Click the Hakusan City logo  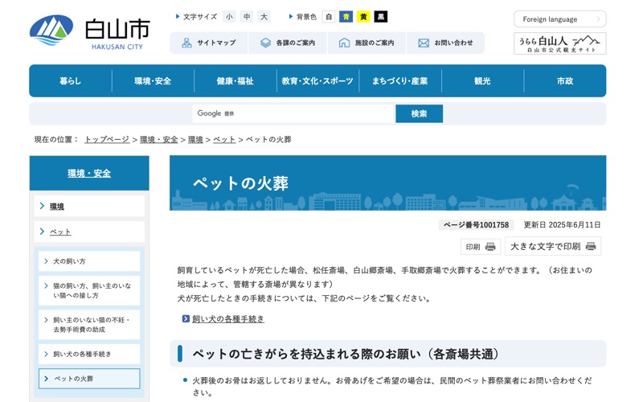coord(90,32)
